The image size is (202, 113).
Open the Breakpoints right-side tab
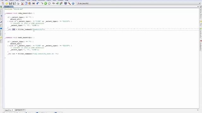pos(201,45)
